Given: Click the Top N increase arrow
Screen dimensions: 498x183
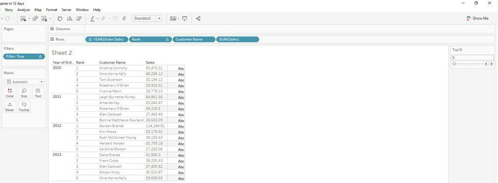Looking at the screenshot, I should point(491,63).
